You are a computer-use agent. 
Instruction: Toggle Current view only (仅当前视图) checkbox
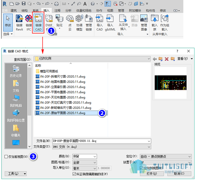(x=6, y=156)
